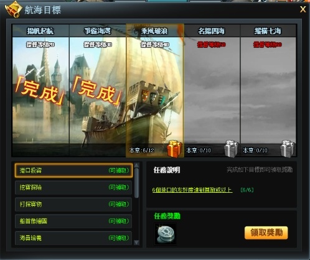This screenshot has height=260, width=310.
Task: Select the 爭霸海灣 chapter tab
Action: pos(98,31)
